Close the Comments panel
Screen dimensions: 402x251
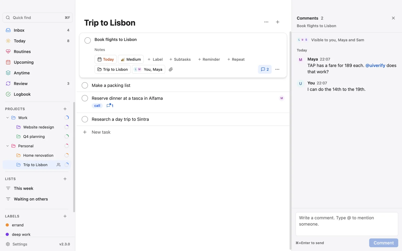point(393,18)
